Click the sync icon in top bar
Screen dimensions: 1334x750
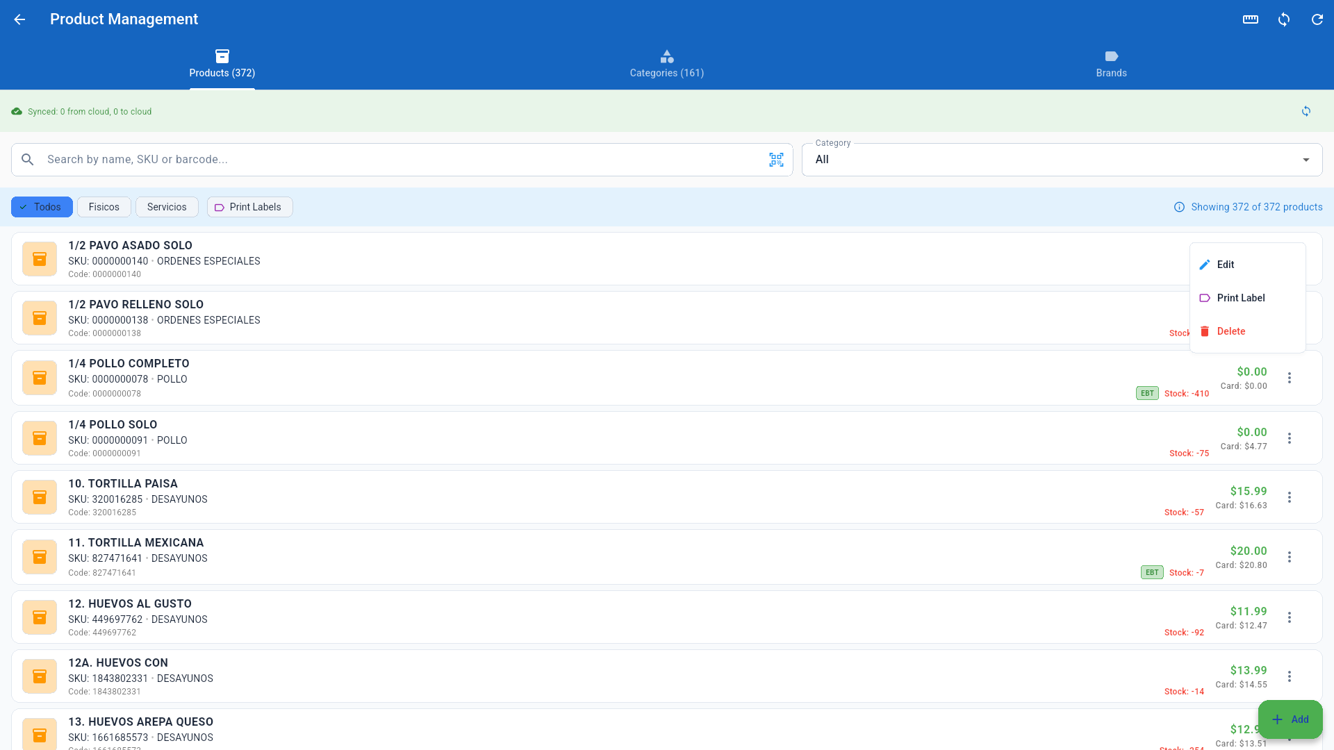1284,19
